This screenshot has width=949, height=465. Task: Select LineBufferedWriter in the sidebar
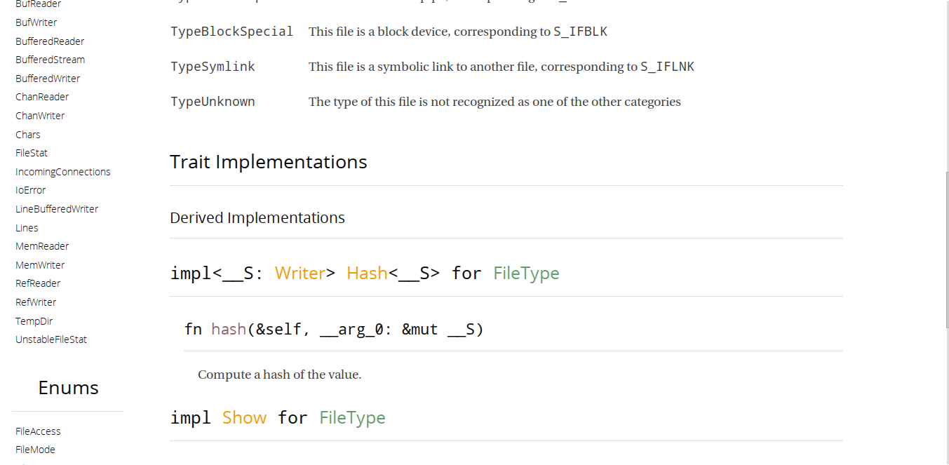tap(57, 209)
